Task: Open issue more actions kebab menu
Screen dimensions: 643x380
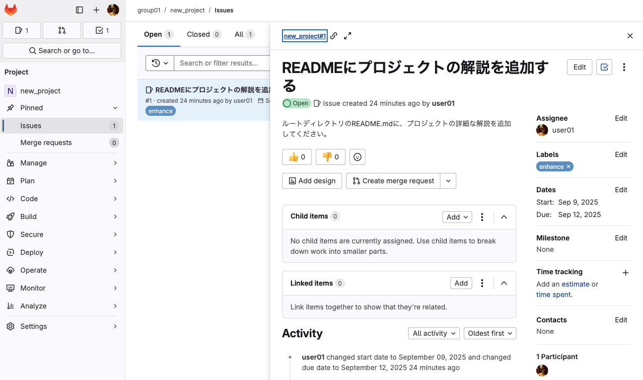Action: click(624, 67)
